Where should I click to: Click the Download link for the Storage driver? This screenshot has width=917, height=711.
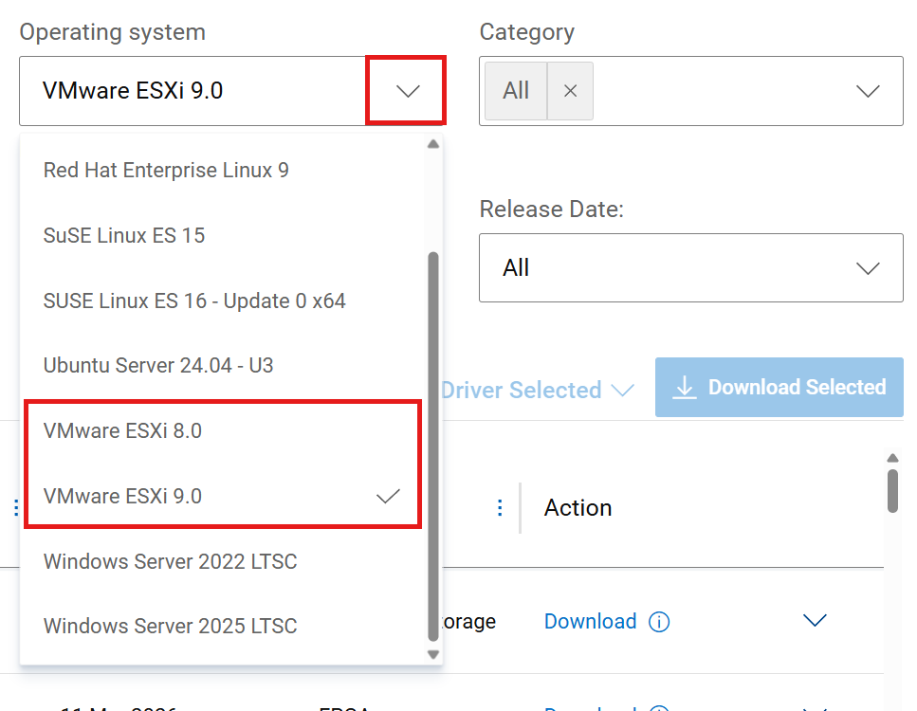(x=590, y=621)
